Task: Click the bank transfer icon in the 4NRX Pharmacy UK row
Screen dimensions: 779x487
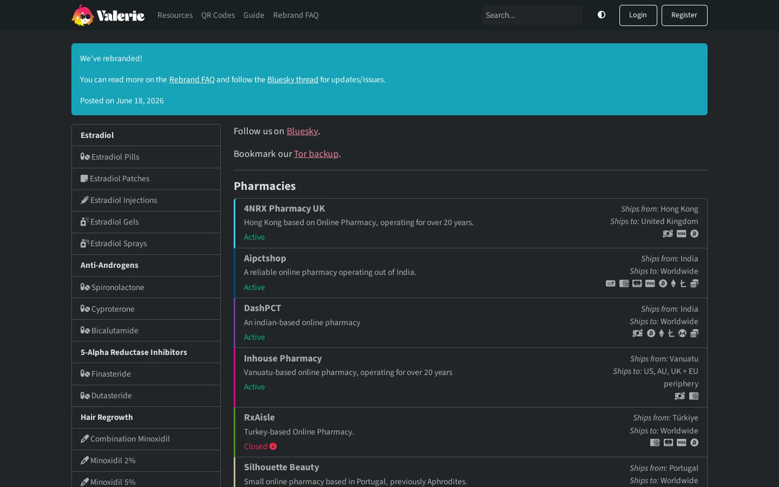Action: point(668,234)
